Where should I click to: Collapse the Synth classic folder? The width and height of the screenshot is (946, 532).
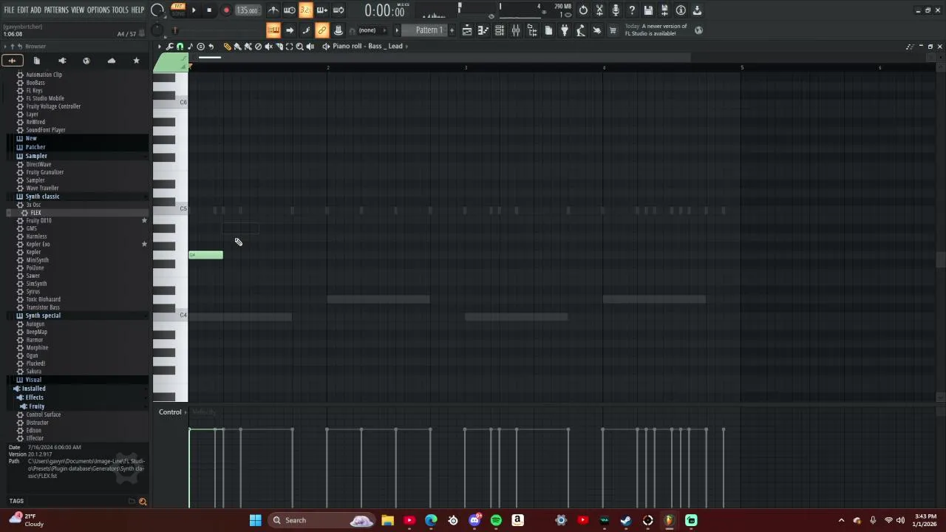(42, 197)
